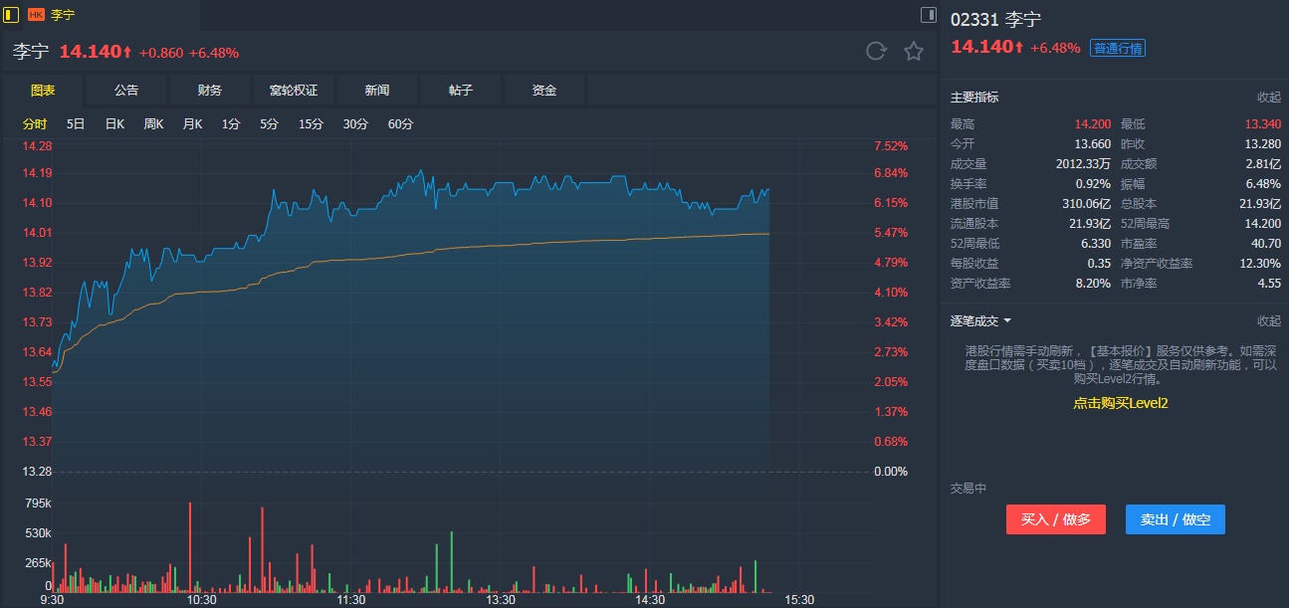Collapse the 主要指标 section
The image size is (1289, 608).
pos(1268,98)
